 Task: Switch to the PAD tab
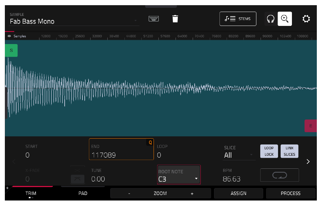tap(83, 193)
